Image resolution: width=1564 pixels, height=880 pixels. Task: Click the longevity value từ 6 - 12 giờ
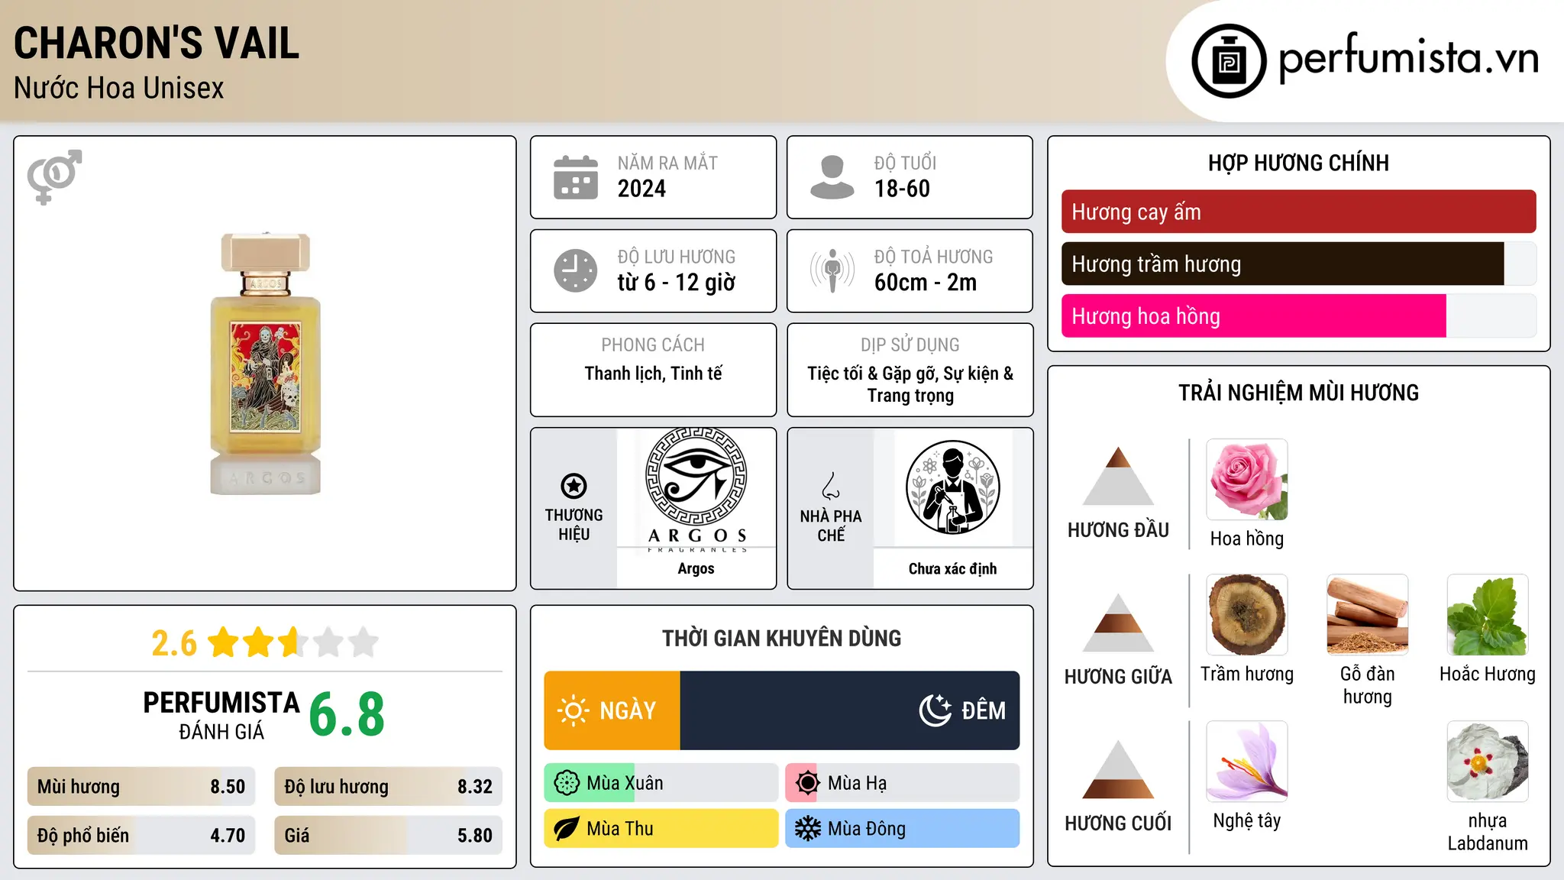[676, 283]
